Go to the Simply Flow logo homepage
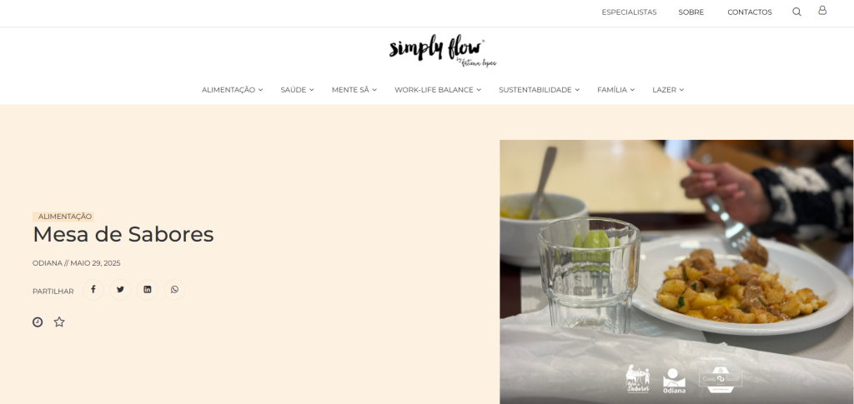The width and height of the screenshot is (854, 404). tap(442, 51)
